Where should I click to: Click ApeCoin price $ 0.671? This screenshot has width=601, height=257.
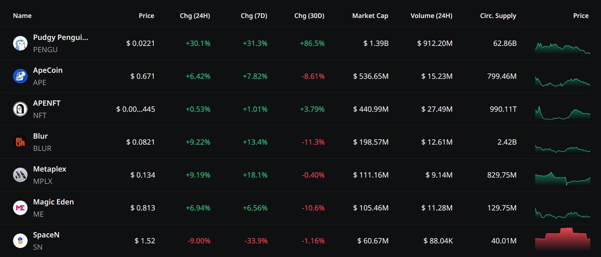143,76
